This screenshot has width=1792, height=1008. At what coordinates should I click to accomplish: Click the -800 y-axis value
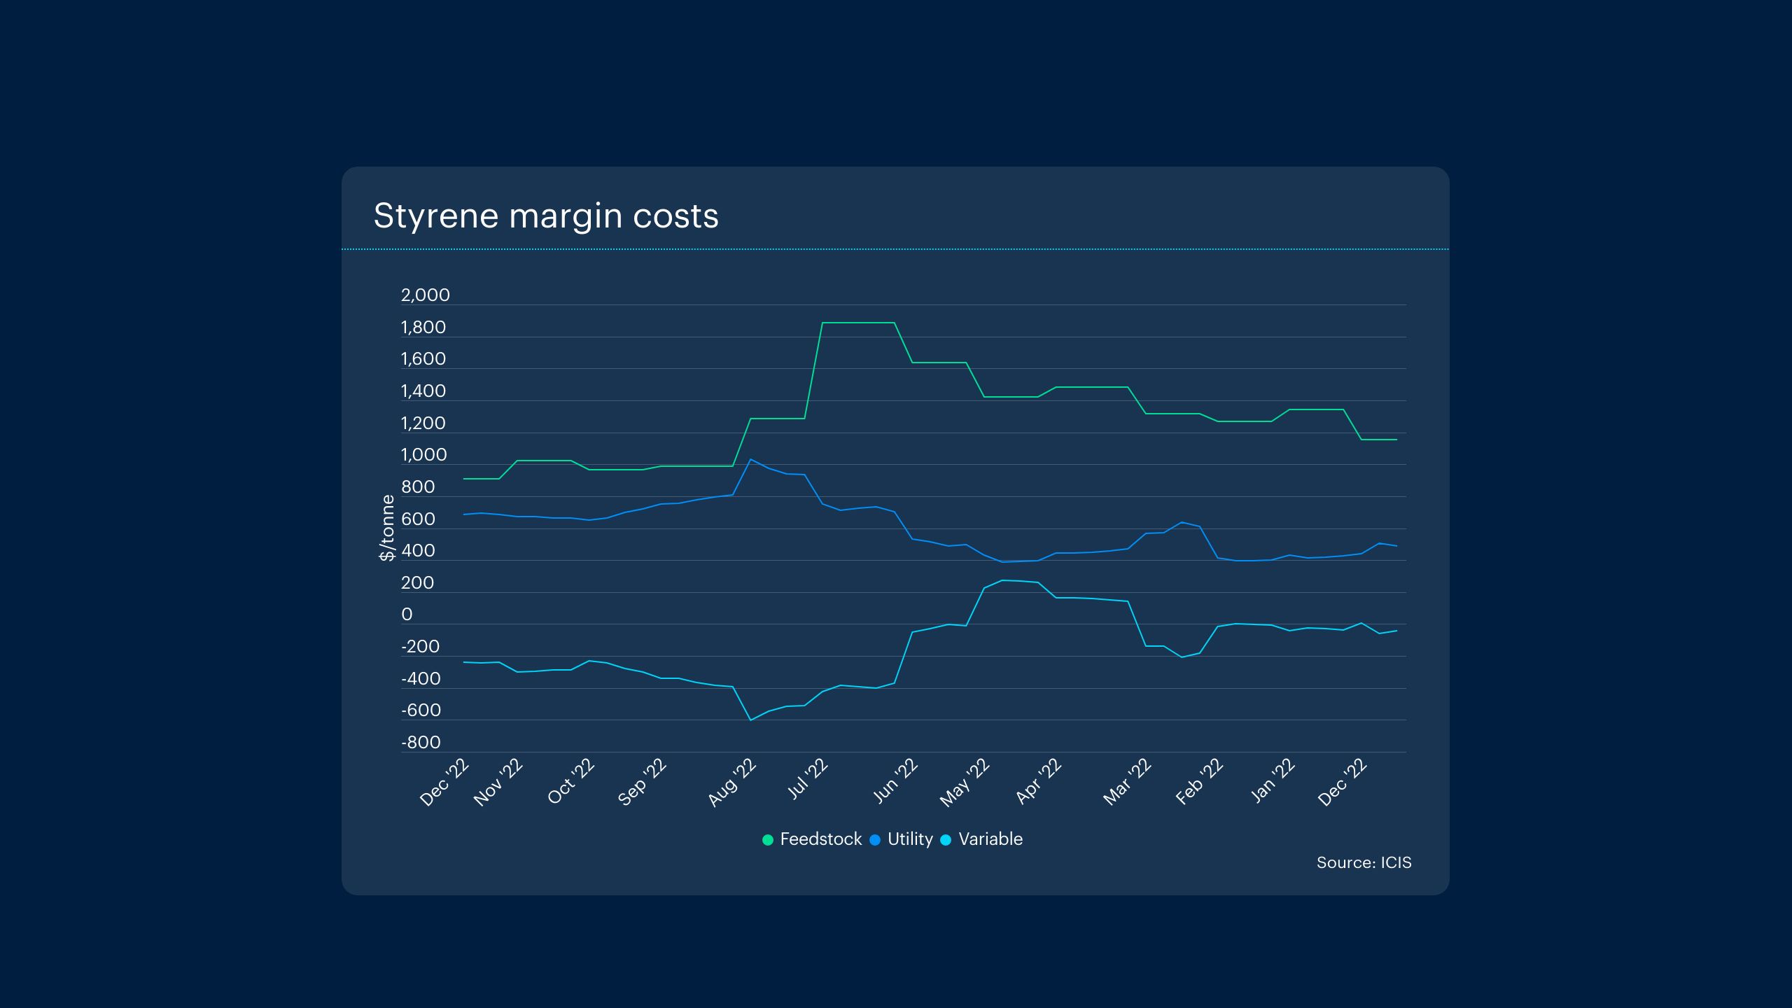point(421,742)
